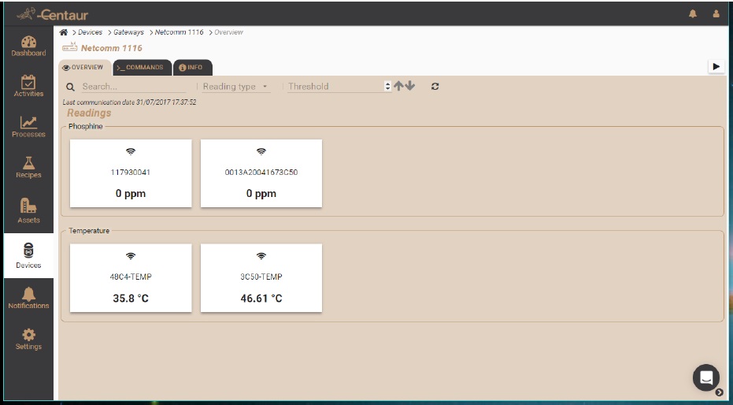Open the user profile icon at top right
The width and height of the screenshot is (733, 405).
(x=716, y=14)
